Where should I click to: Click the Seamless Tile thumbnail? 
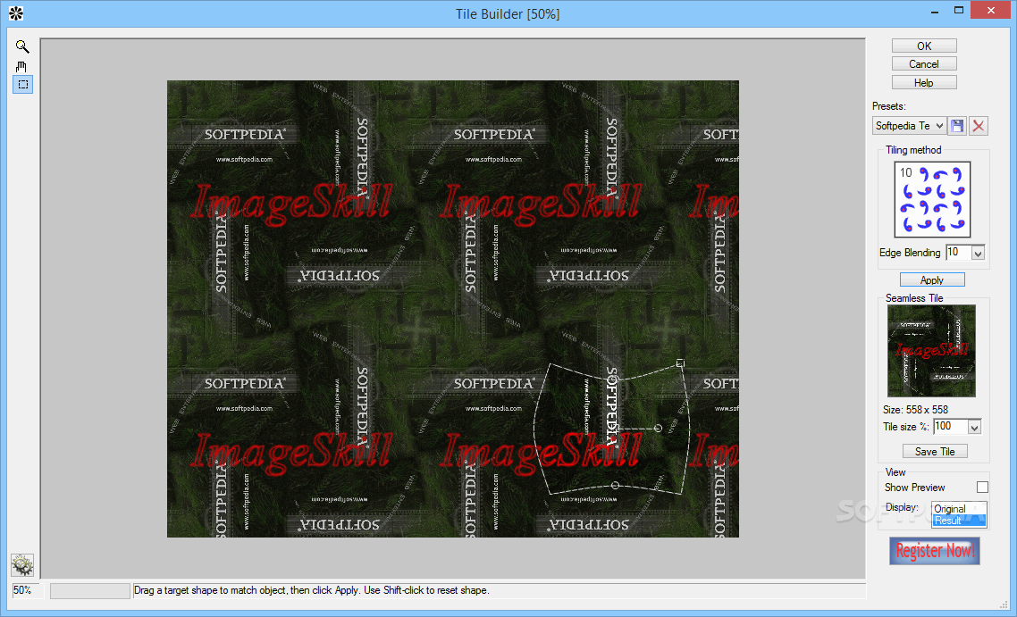point(931,351)
